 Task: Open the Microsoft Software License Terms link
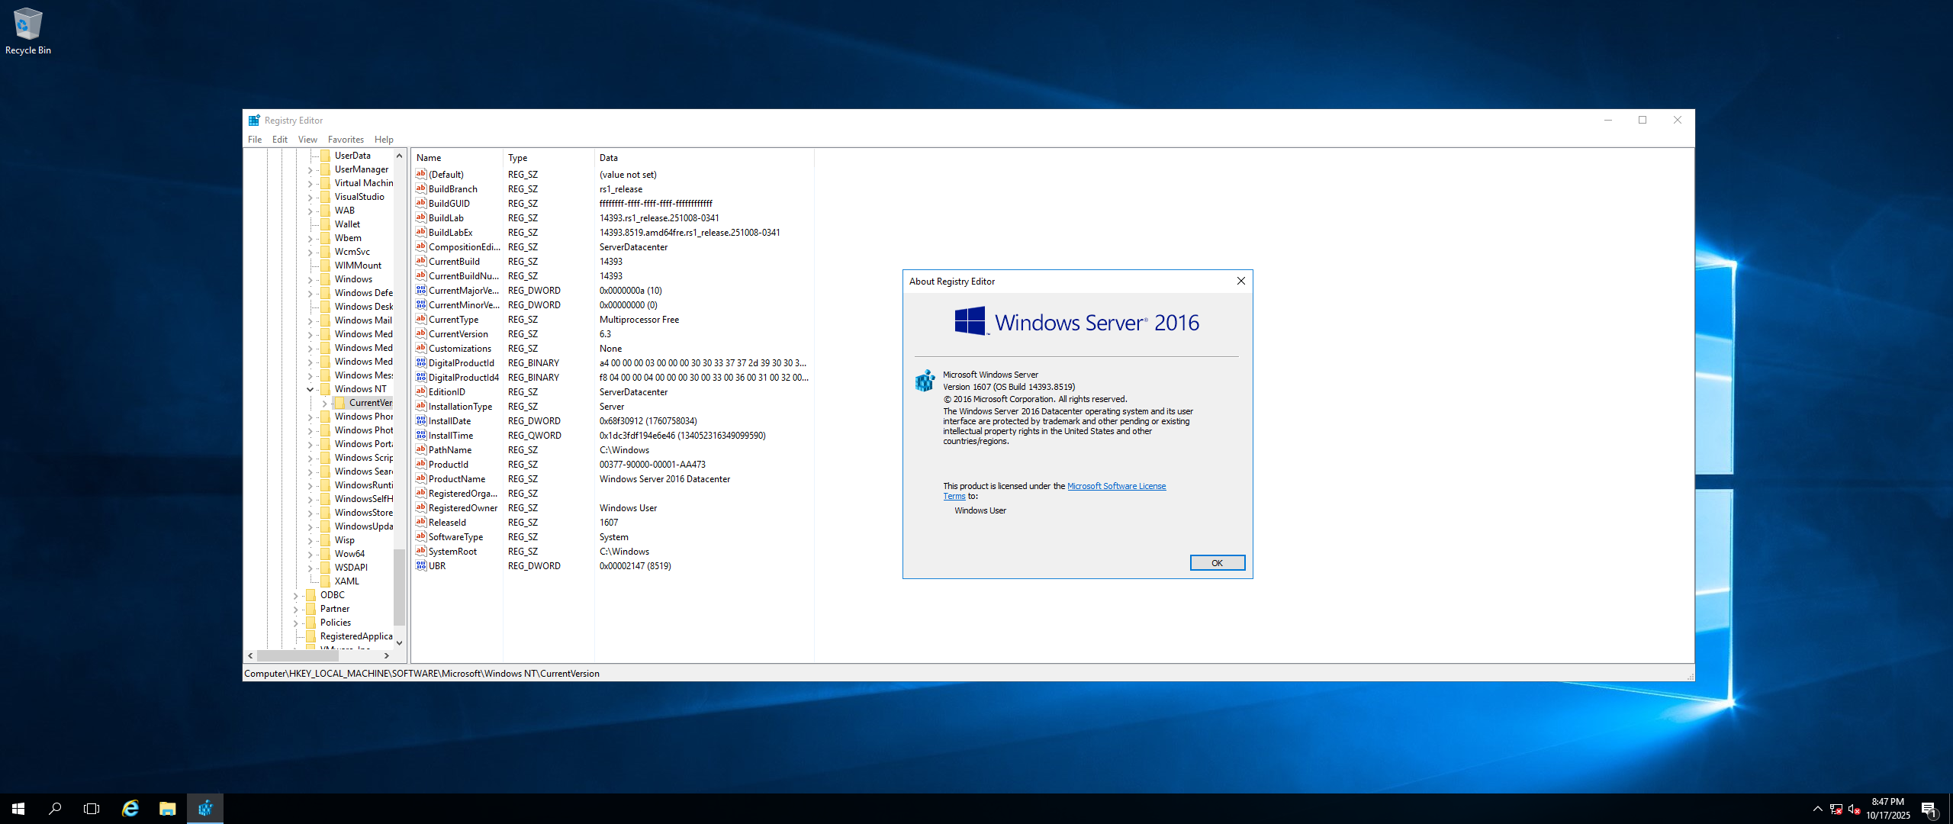point(1116,486)
